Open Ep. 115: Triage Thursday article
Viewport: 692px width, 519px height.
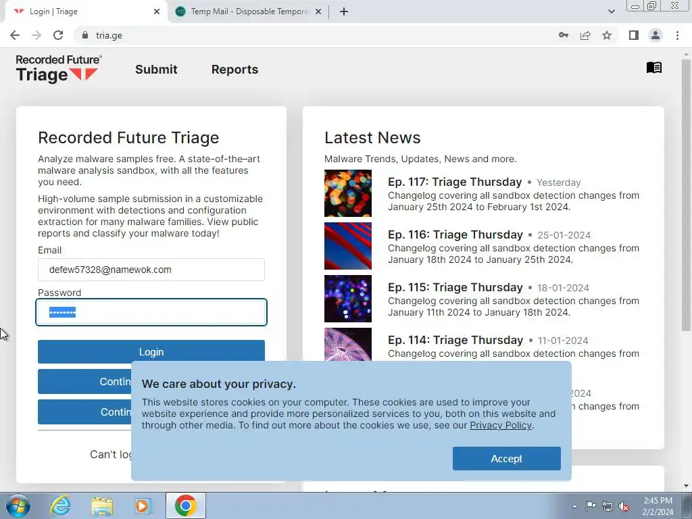pos(455,287)
